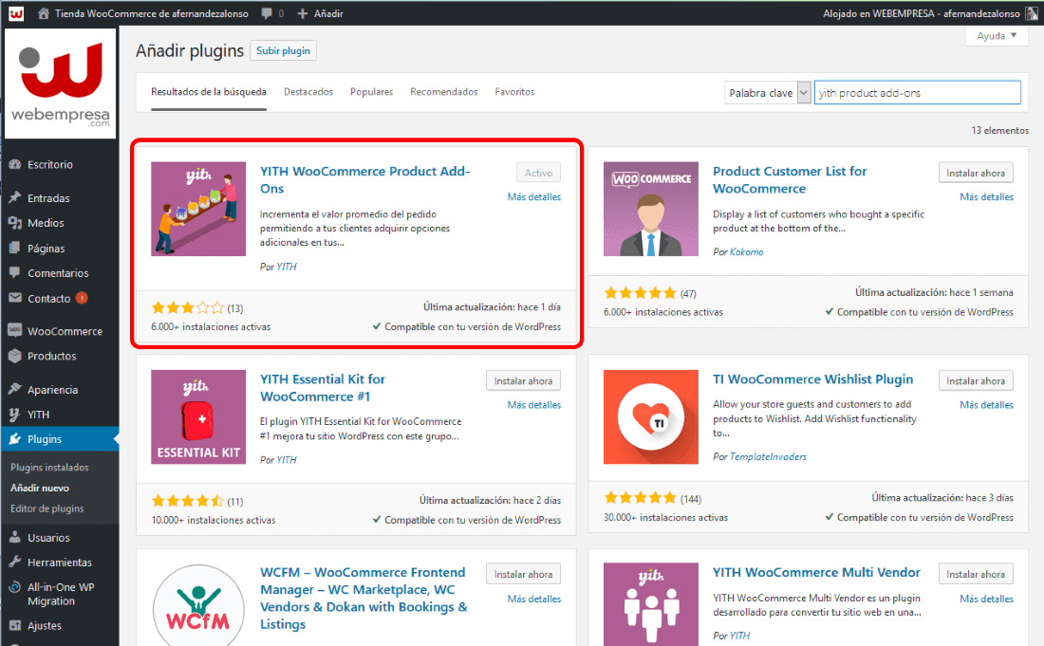The height and width of the screenshot is (646, 1044).
Task: Open the user avatar in the top right
Action: 1032,13
